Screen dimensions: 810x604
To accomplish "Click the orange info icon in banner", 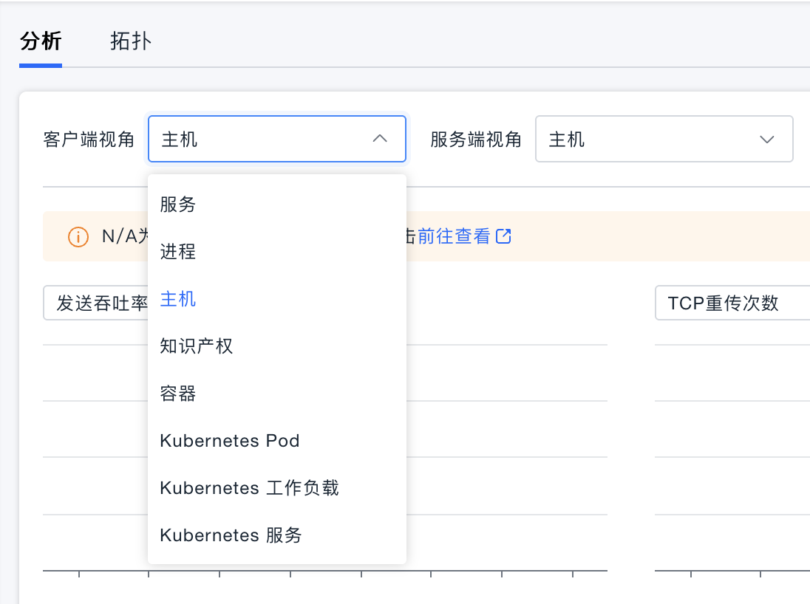I will tap(78, 236).
